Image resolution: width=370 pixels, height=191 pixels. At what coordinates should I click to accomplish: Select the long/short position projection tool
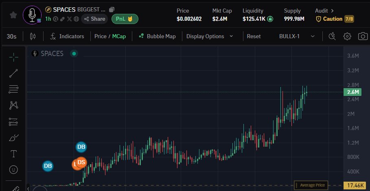[x=13, y=122]
